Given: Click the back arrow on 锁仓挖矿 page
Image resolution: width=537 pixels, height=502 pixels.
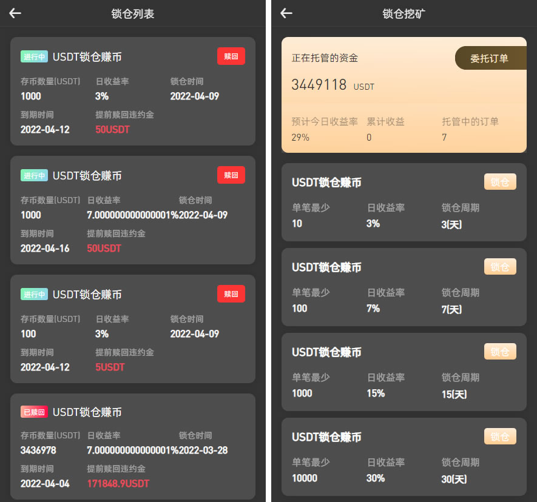Looking at the screenshot, I should point(286,13).
